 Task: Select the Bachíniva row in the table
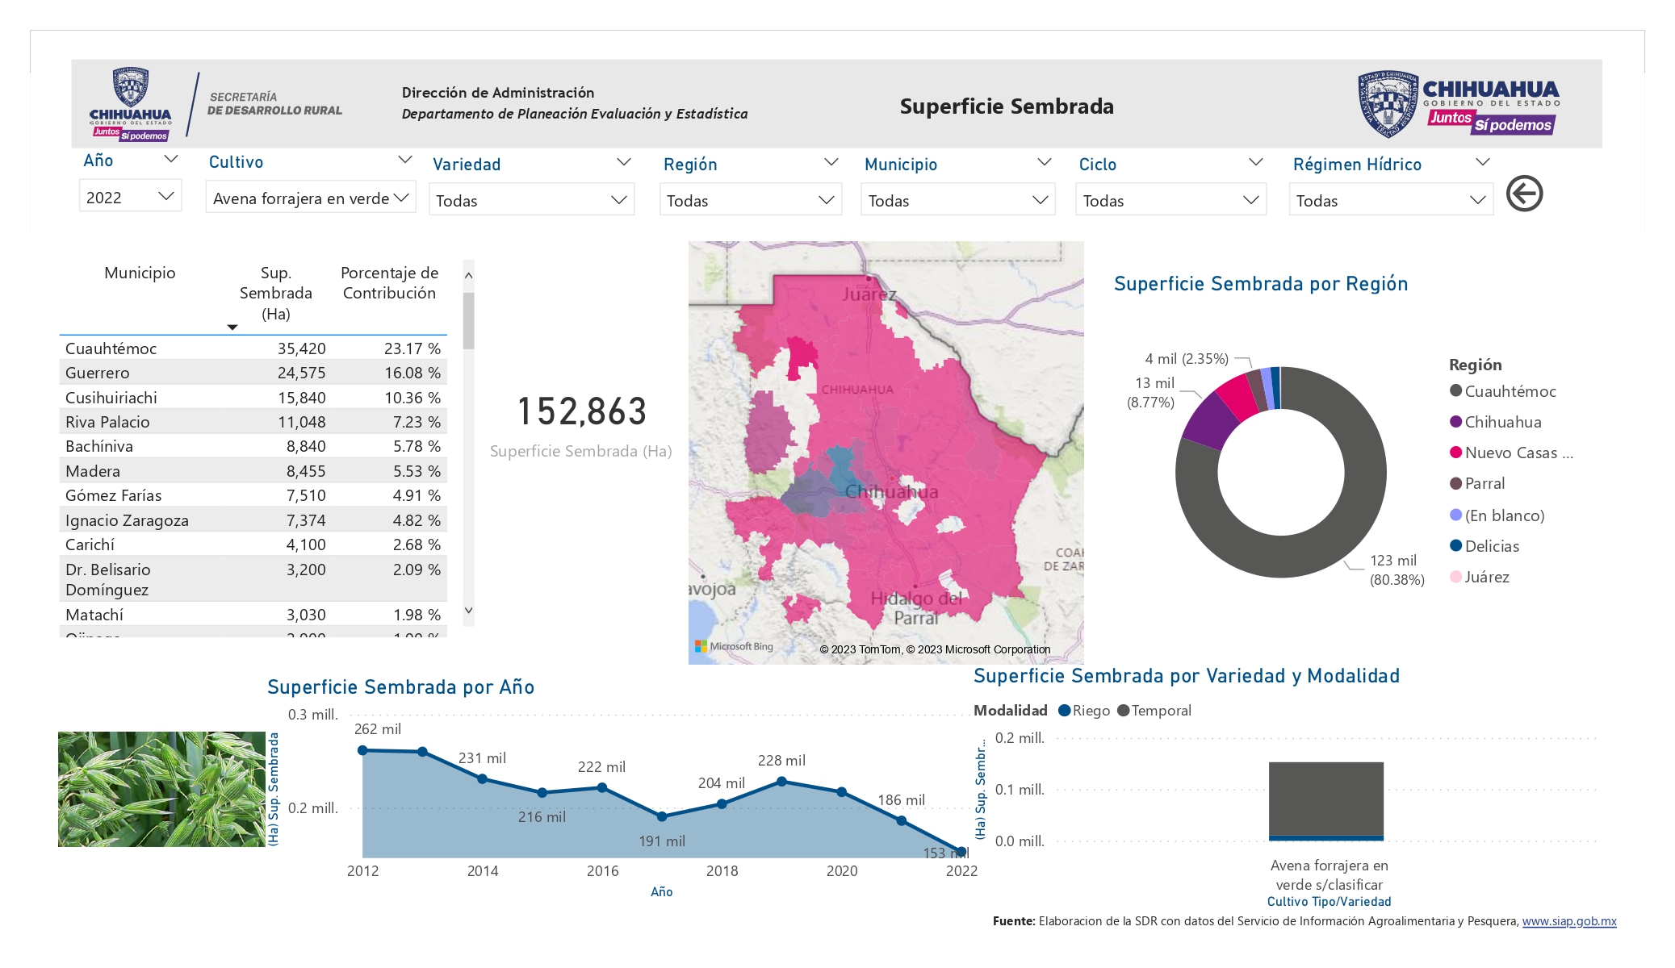(253, 446)
